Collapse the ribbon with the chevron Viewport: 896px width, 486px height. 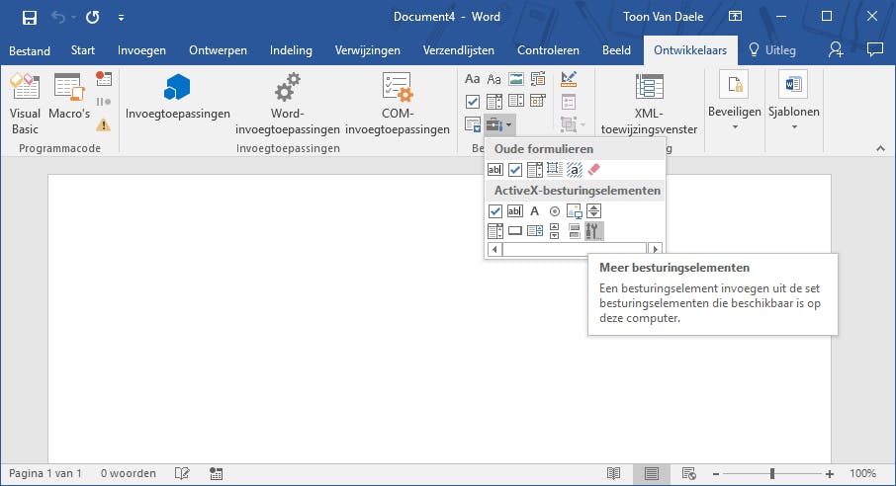[x=880, y=148]
